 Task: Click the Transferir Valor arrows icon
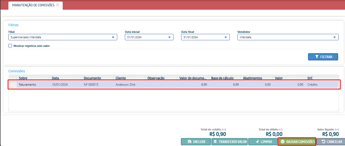click(215, 142)
